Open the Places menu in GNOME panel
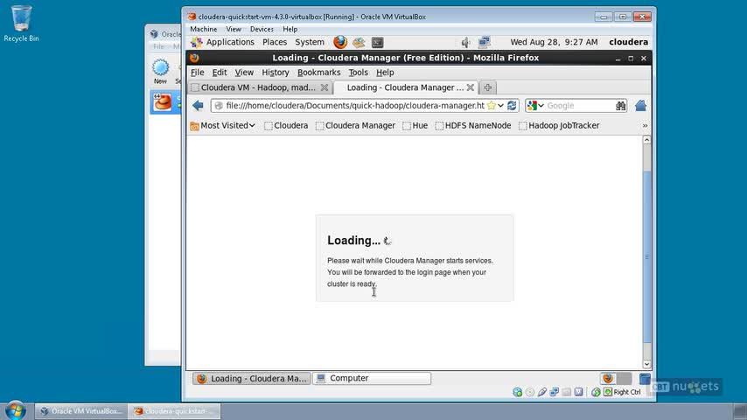The width and height of the screenshot is (747, 420). tap(275, 42)
